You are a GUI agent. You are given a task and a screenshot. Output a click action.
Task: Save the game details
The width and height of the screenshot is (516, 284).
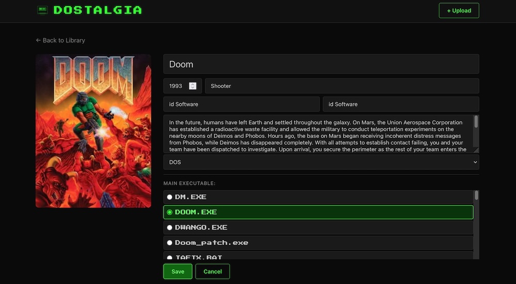click(178, 272)
